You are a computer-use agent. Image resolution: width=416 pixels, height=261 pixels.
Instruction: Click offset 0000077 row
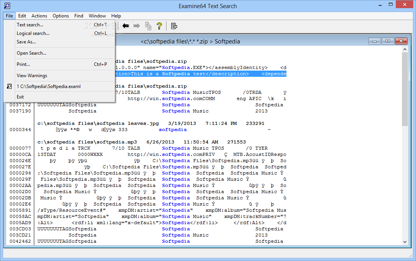[20, 149]
